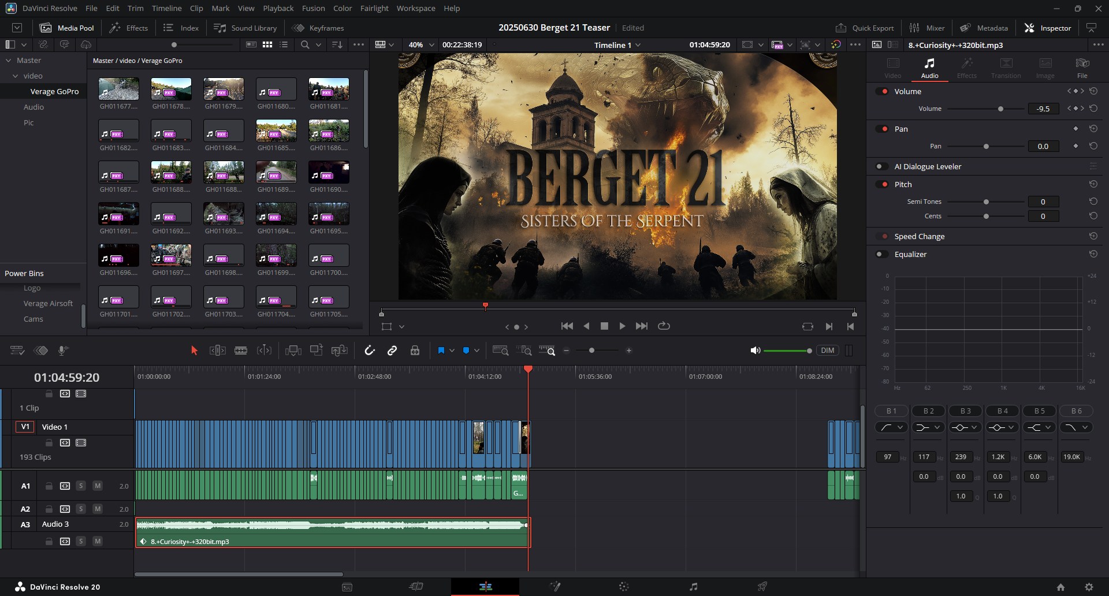Collapse the video folder tree
1109x596 pixels.
(x=16, y=76)
